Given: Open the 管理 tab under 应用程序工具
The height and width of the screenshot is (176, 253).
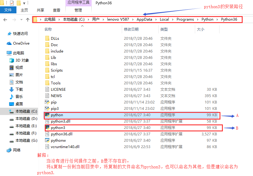Looking at the screenshot, I should [78, 10].
